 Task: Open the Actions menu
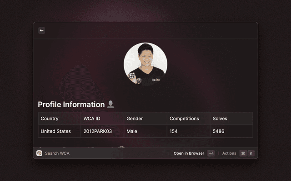tap(229, 153)
